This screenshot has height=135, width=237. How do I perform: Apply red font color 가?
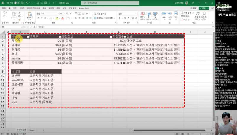(x=63, y=18)
